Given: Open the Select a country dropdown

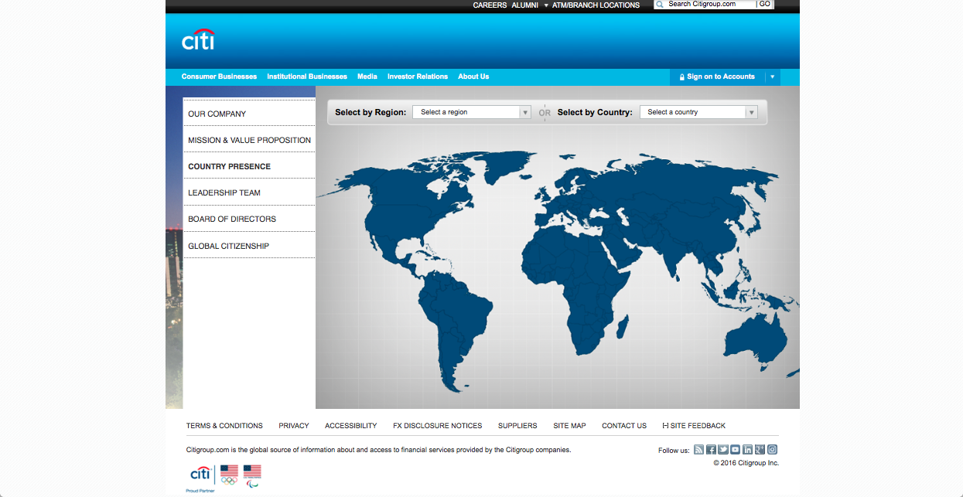Looking at the screenshot, I should click(698, 112).
